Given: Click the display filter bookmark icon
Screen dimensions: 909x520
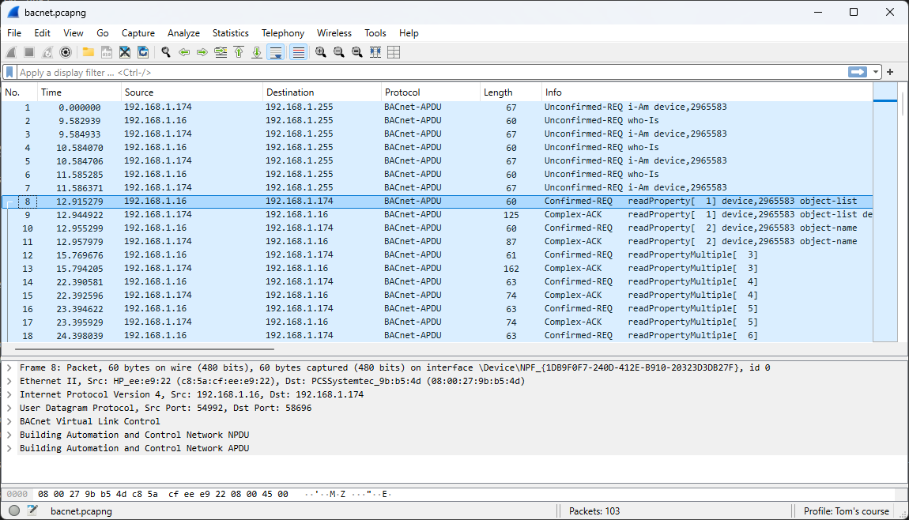Looking at the screenshot, I should point(9,72).
